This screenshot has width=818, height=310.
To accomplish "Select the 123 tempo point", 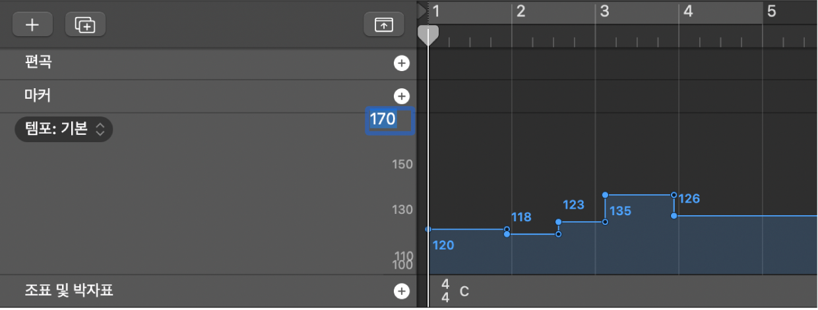I will tap(558, 222).
